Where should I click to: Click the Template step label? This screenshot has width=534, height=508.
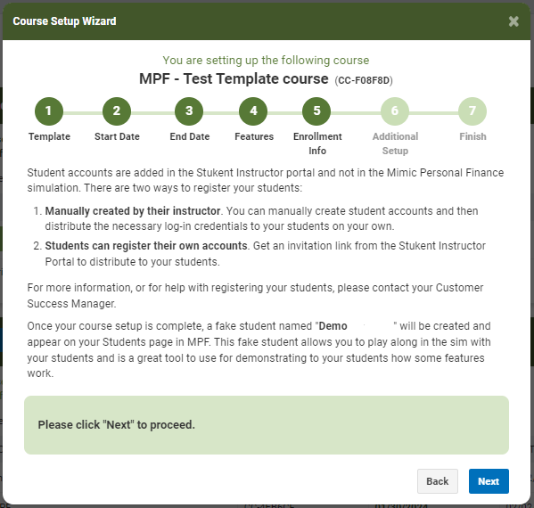click(49, 136)
